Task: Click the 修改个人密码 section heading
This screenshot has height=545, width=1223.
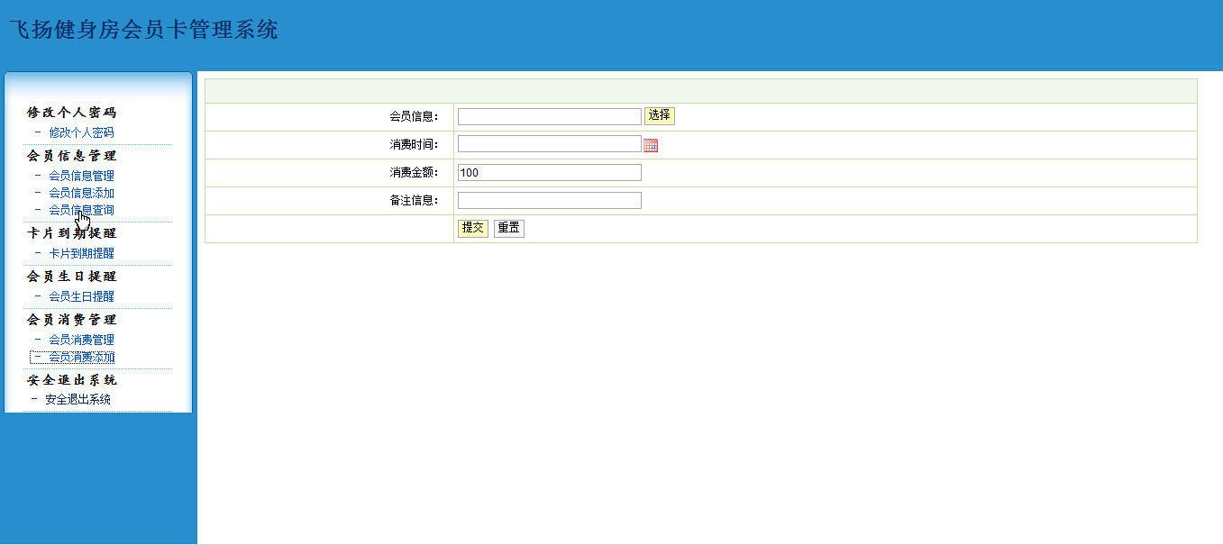Action: tap(72, 113)
